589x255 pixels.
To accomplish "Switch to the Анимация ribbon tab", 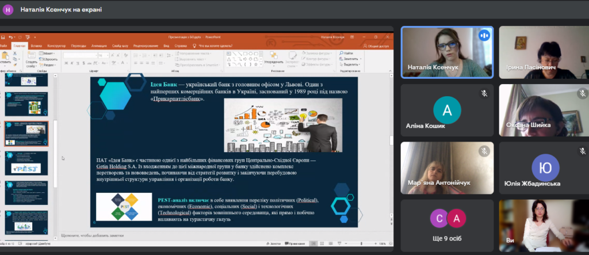I will [x=99, y=46].
